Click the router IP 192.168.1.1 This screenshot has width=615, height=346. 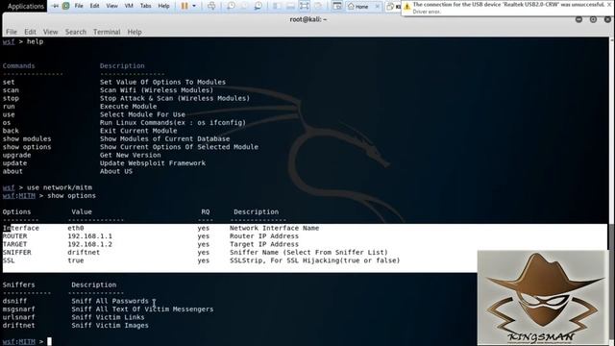pyautogui.click(x=89, y=236)
